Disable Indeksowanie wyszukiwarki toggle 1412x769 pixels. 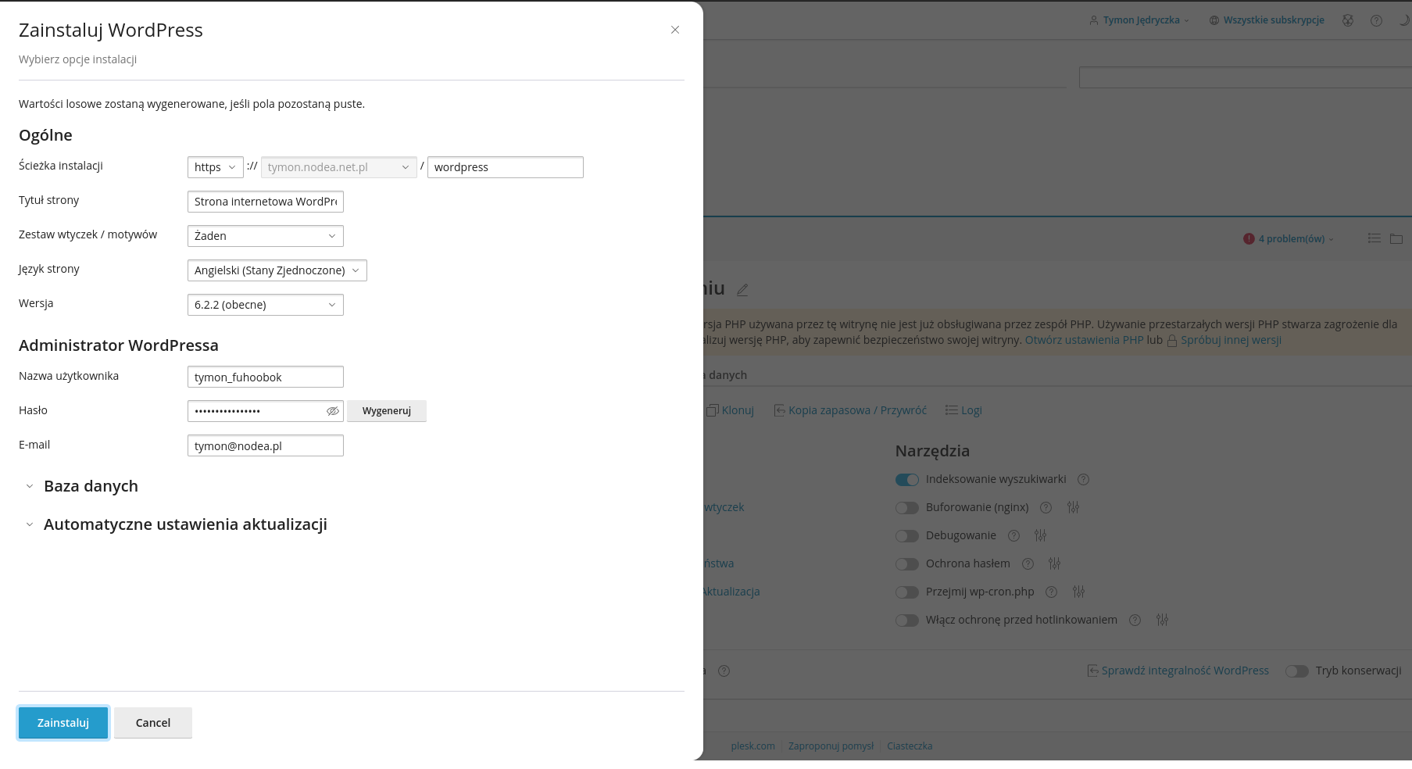pos(906,480)
